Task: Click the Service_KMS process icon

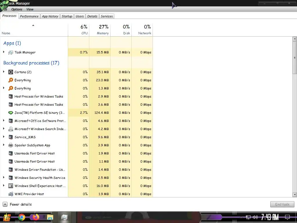Action: [11, 137]
